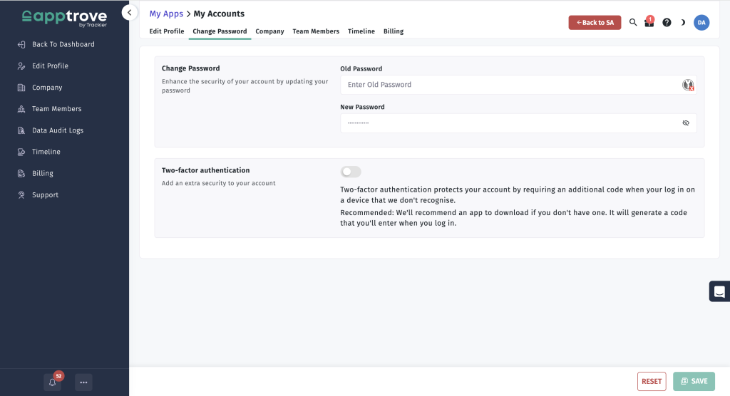Open Team Members sidebar label
The height and width of the screenshot is (396, 730).
[x=57, y=109]
